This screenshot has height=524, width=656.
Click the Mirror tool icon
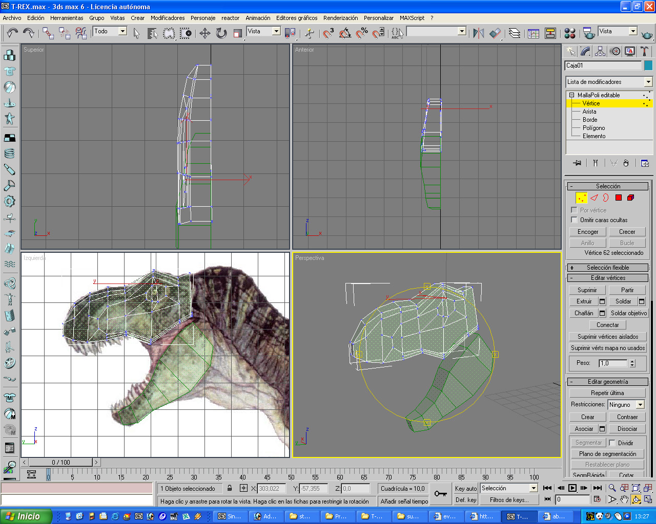(479, 33)
